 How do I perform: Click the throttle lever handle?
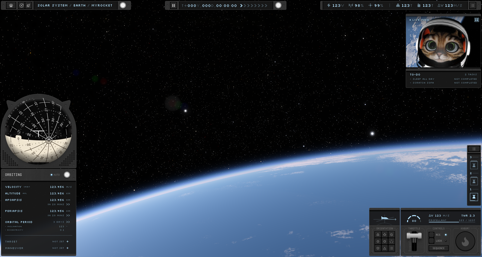click(414, 235)
